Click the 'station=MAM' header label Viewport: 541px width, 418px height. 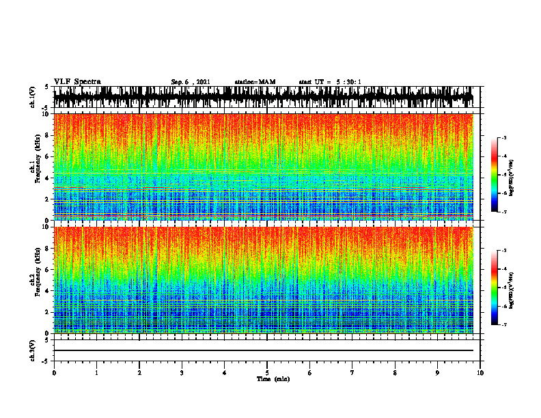(255, 82)
